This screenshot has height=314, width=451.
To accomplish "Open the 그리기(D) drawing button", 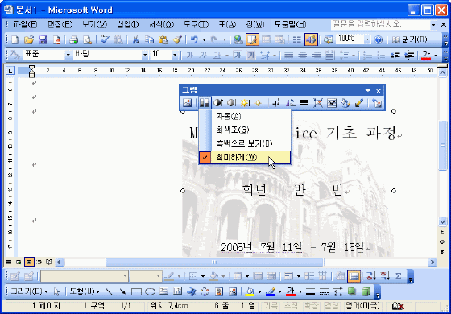I will (x=29, y=291).
